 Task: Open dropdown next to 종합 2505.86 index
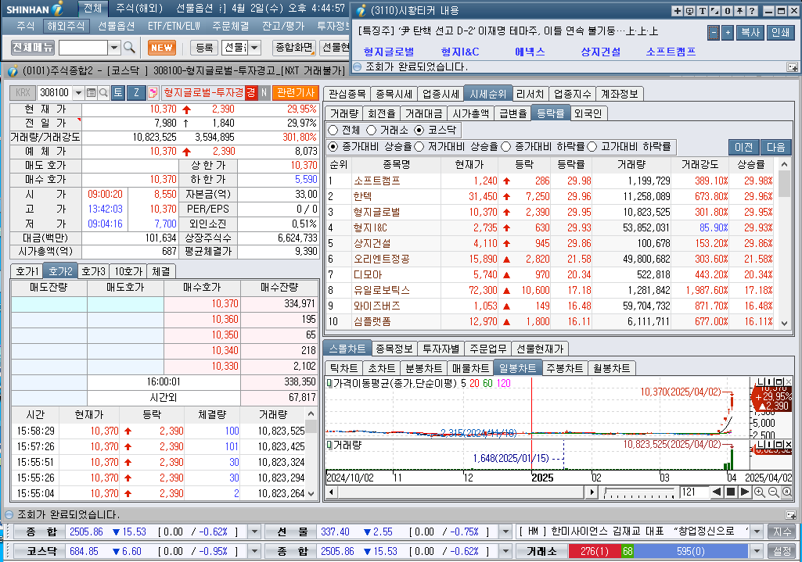(x=254, y=532)
